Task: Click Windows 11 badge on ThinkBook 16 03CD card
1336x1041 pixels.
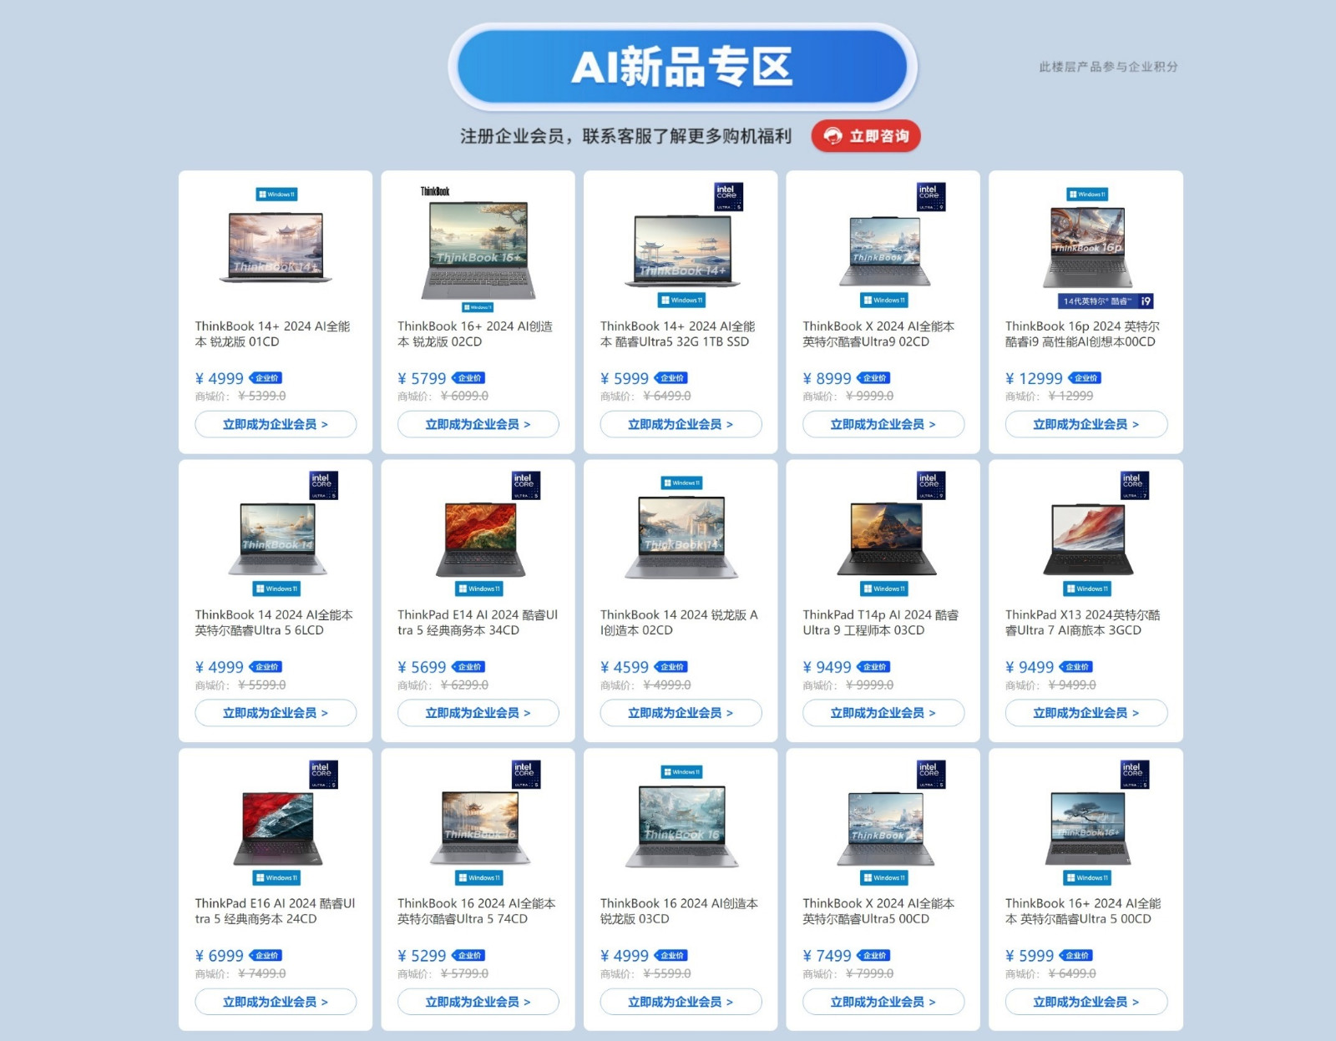Action: (x=682, y=772)
